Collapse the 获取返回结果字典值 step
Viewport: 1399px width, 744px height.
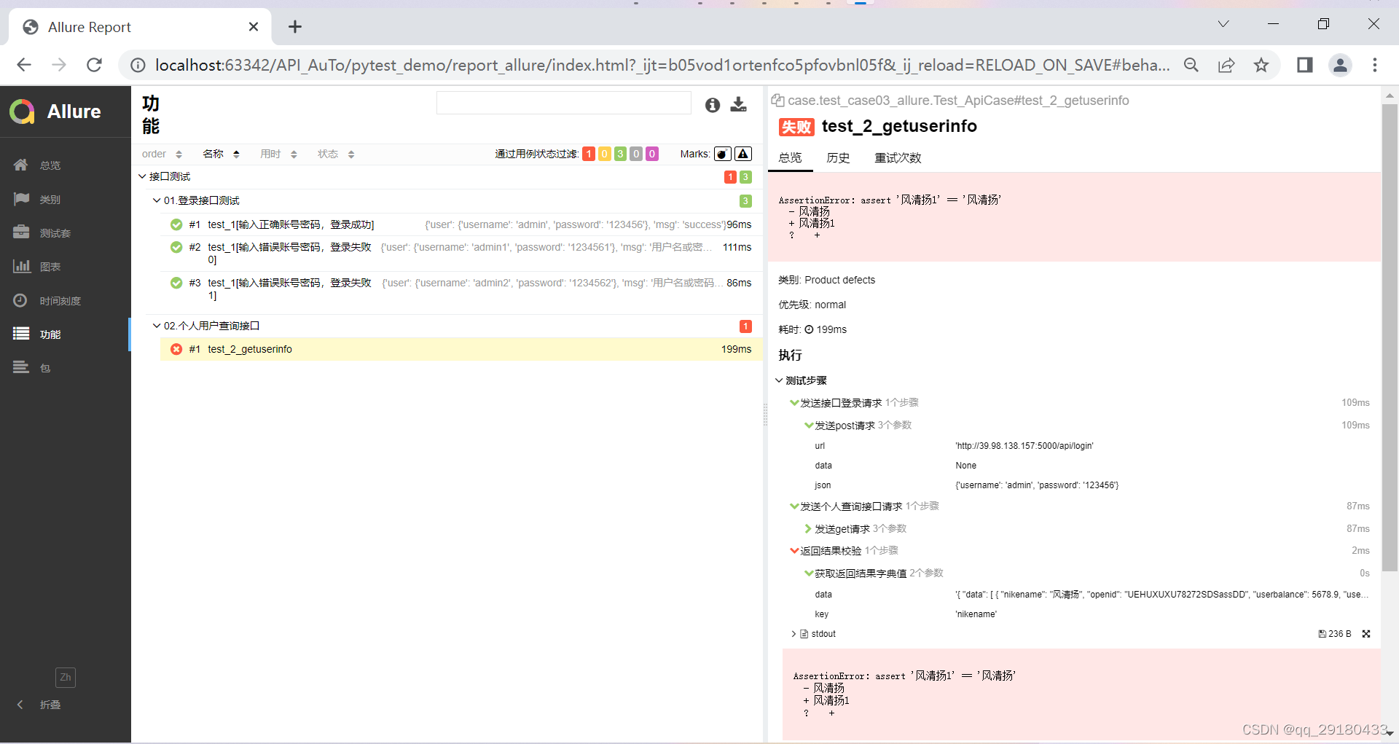[x=809, y=573]
